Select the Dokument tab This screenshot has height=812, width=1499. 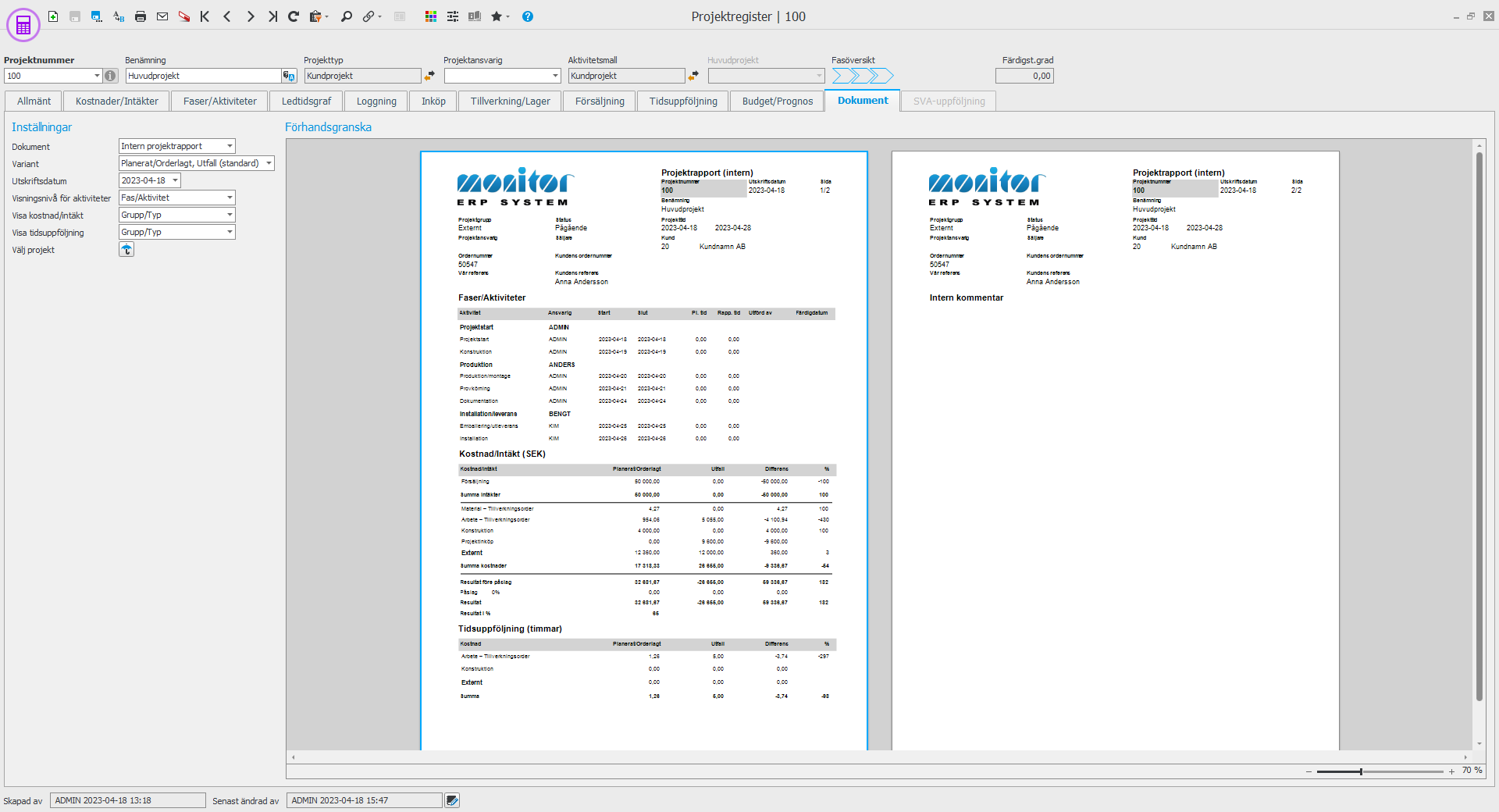click(x=863, y=101)
